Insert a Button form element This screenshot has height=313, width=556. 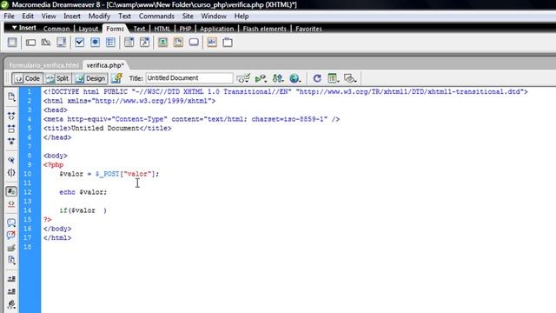coord(194,43)
